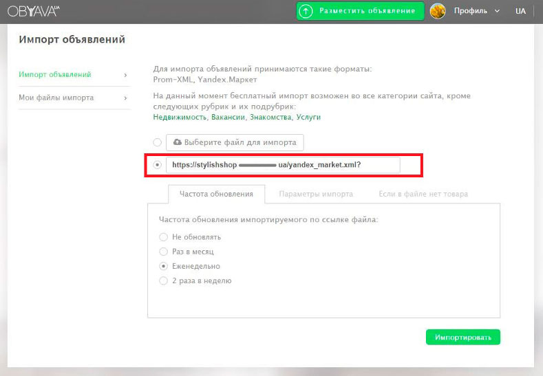Choose 'Раз в месяц' update option
The image size is (543, 376).
click(x=163, y=252)
